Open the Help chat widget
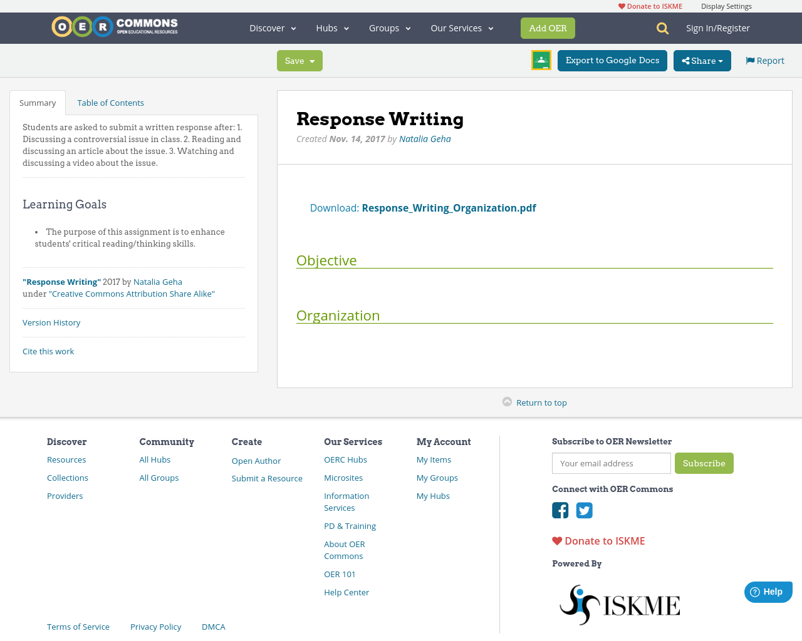Image resolution: width=802 pixels, height=641 pixels. (768, 591)
